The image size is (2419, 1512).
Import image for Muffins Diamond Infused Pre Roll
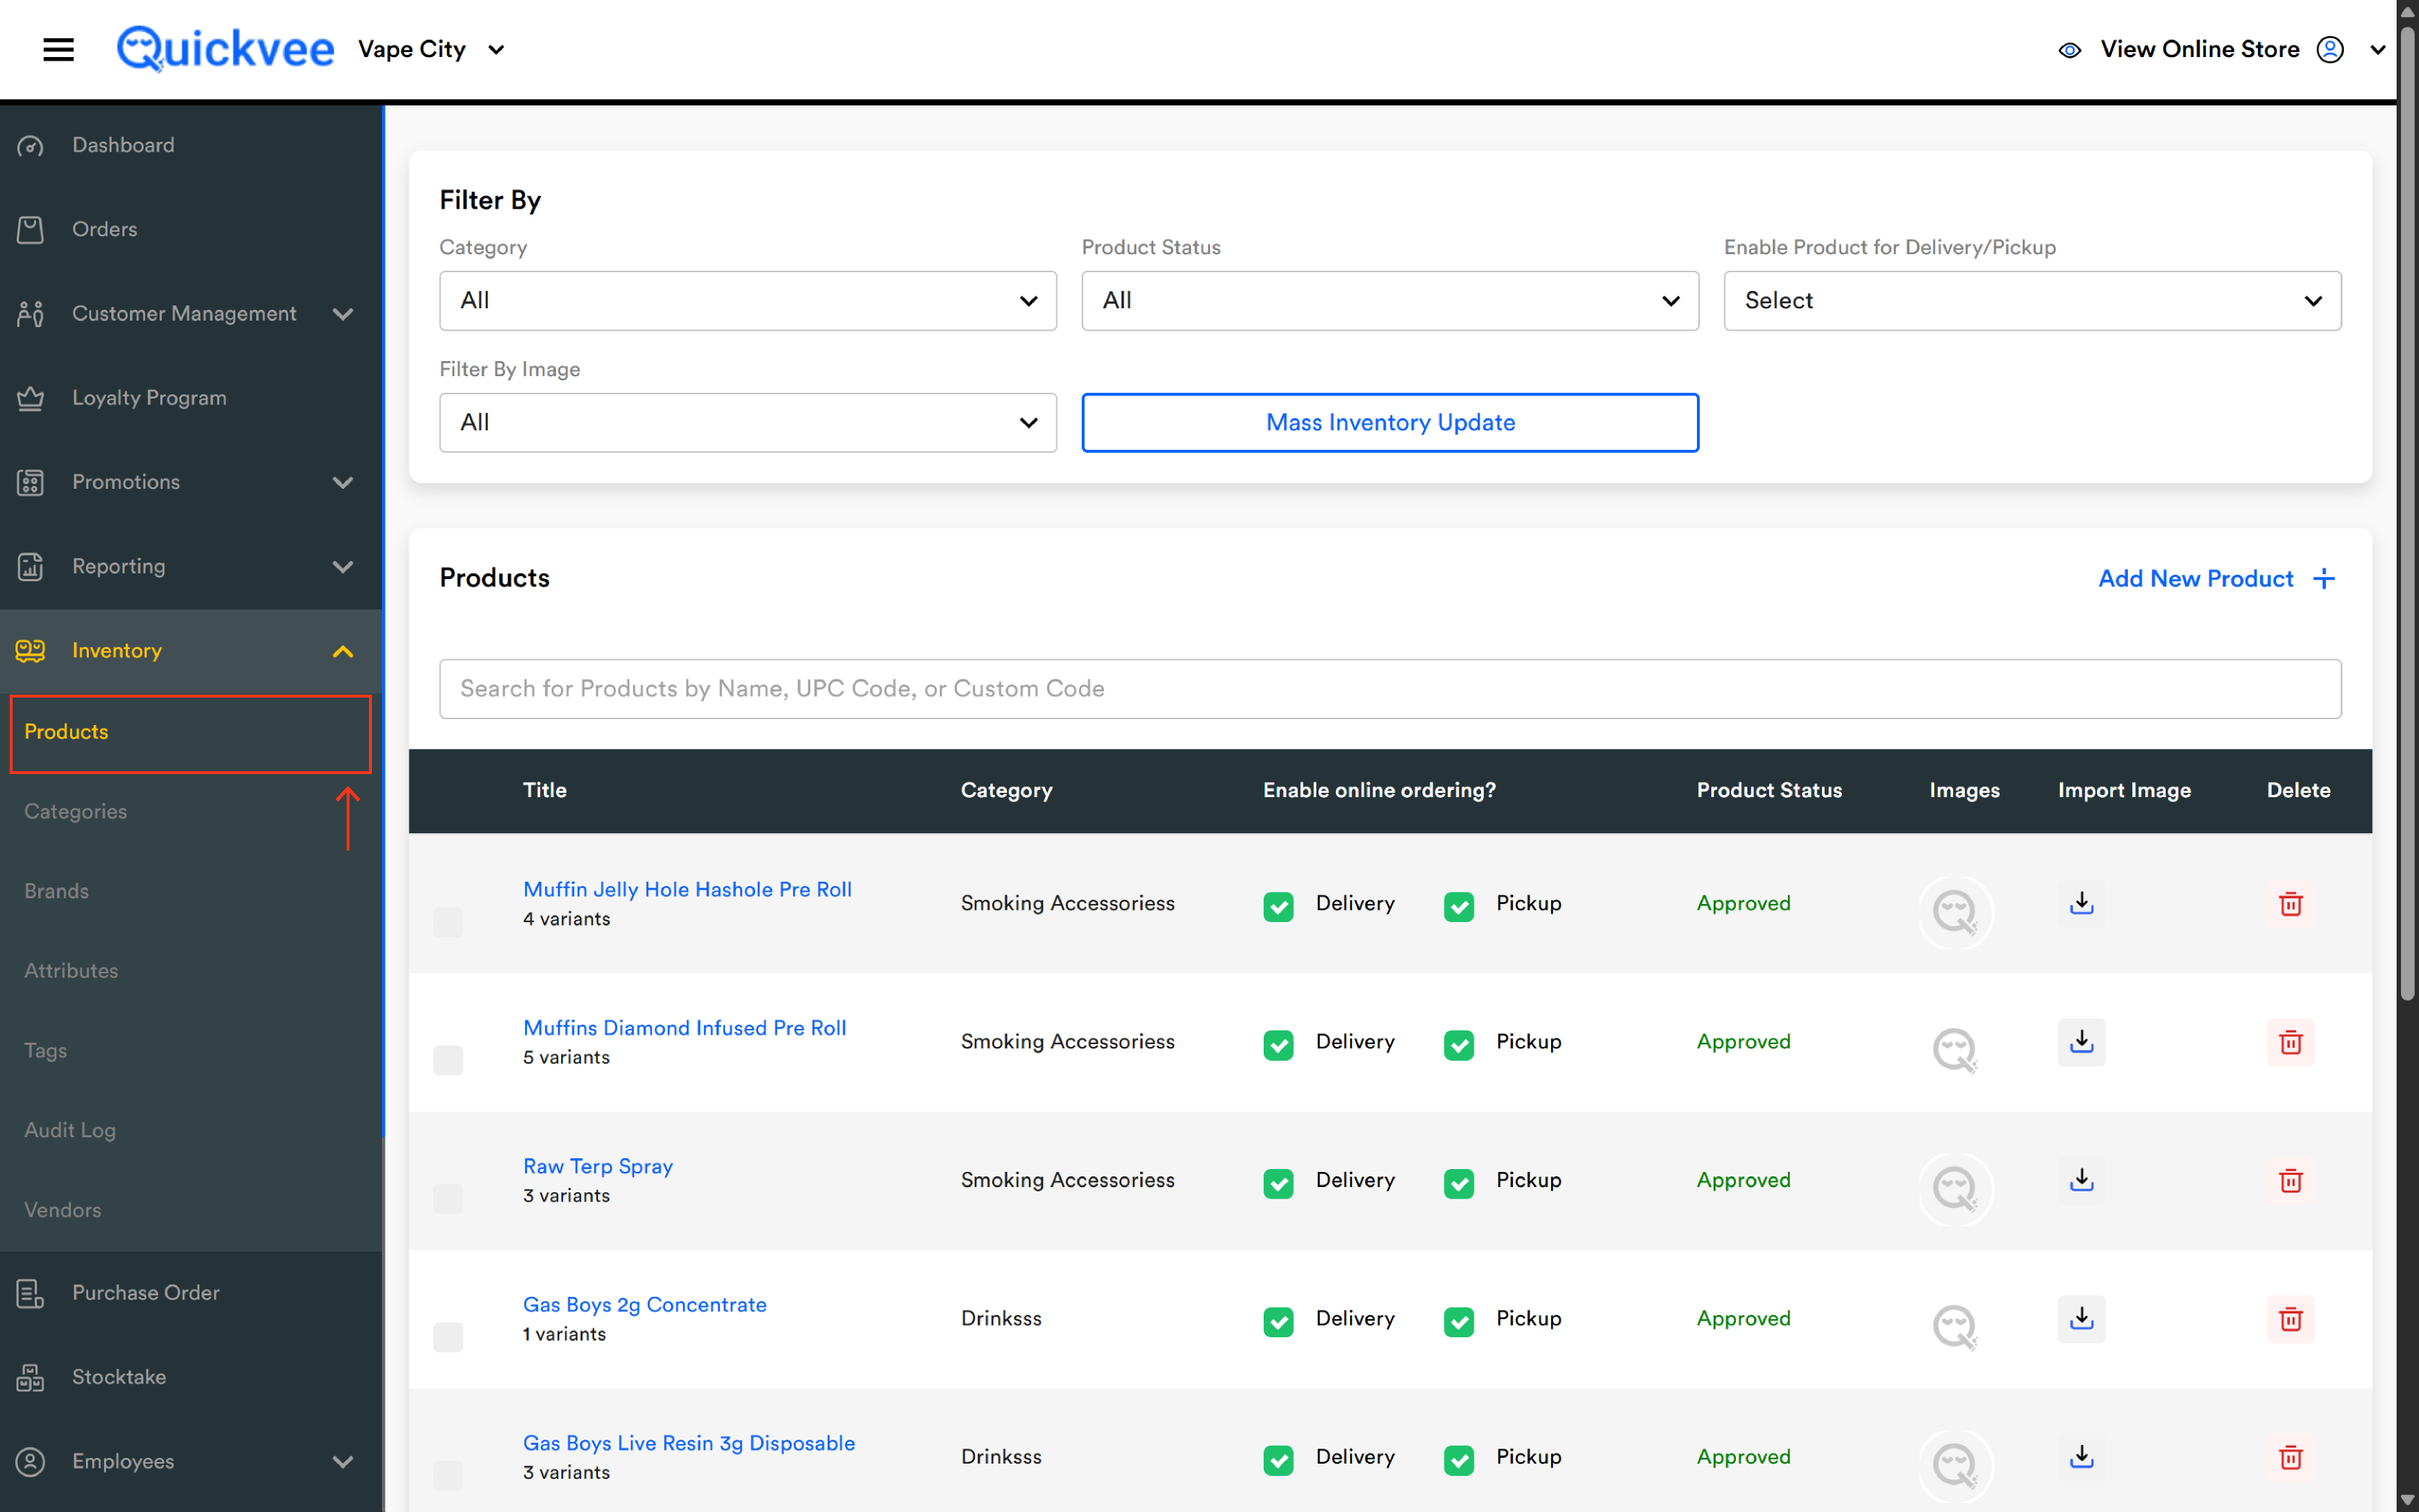[2081, 1041]
